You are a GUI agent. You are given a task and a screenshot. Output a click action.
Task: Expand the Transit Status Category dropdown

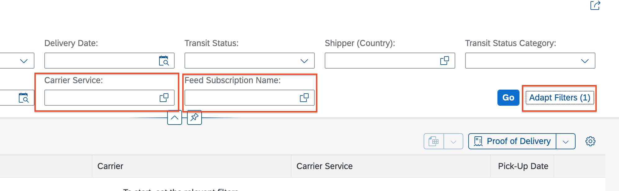[x=585, y=61]
